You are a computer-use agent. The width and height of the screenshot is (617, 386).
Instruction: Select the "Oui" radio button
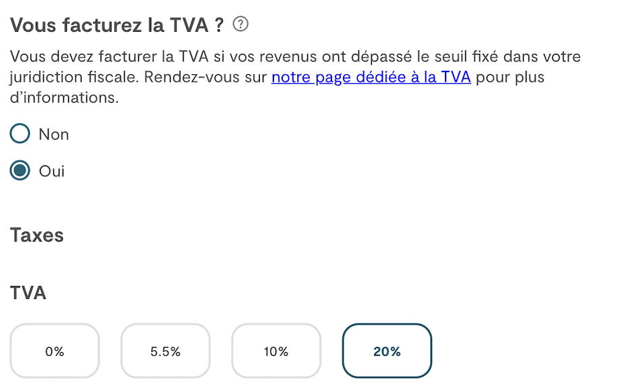[x=20, y=171]
